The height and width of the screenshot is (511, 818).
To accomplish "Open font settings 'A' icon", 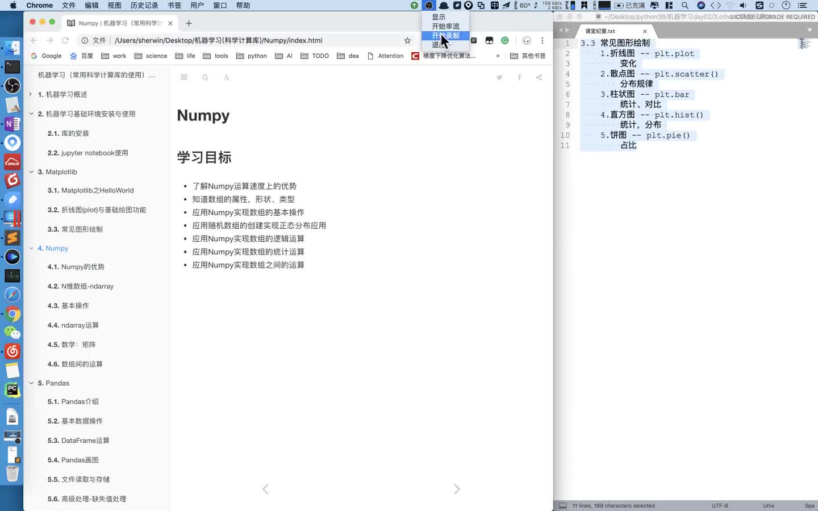I will [x=226, y=77].
